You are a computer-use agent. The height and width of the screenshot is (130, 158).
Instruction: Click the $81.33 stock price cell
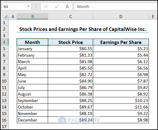(x=70, y=55)
